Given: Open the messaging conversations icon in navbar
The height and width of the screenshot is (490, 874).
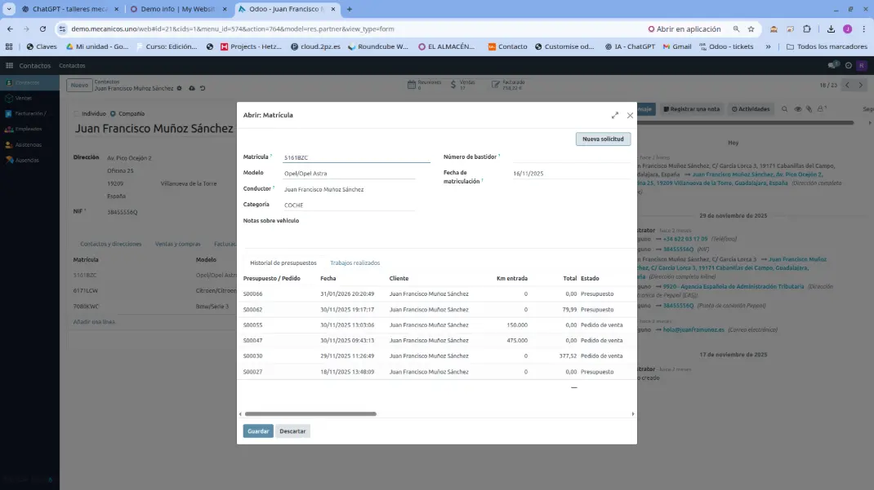Looking at the screenshot, I should 834,65.
